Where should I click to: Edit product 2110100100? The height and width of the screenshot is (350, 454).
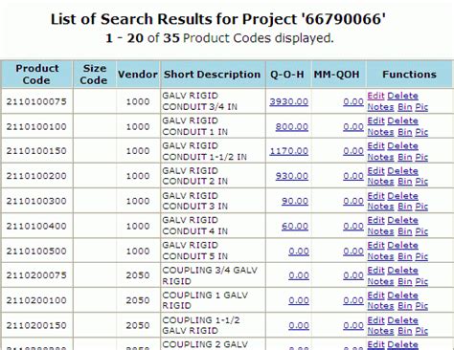[375, 120]
